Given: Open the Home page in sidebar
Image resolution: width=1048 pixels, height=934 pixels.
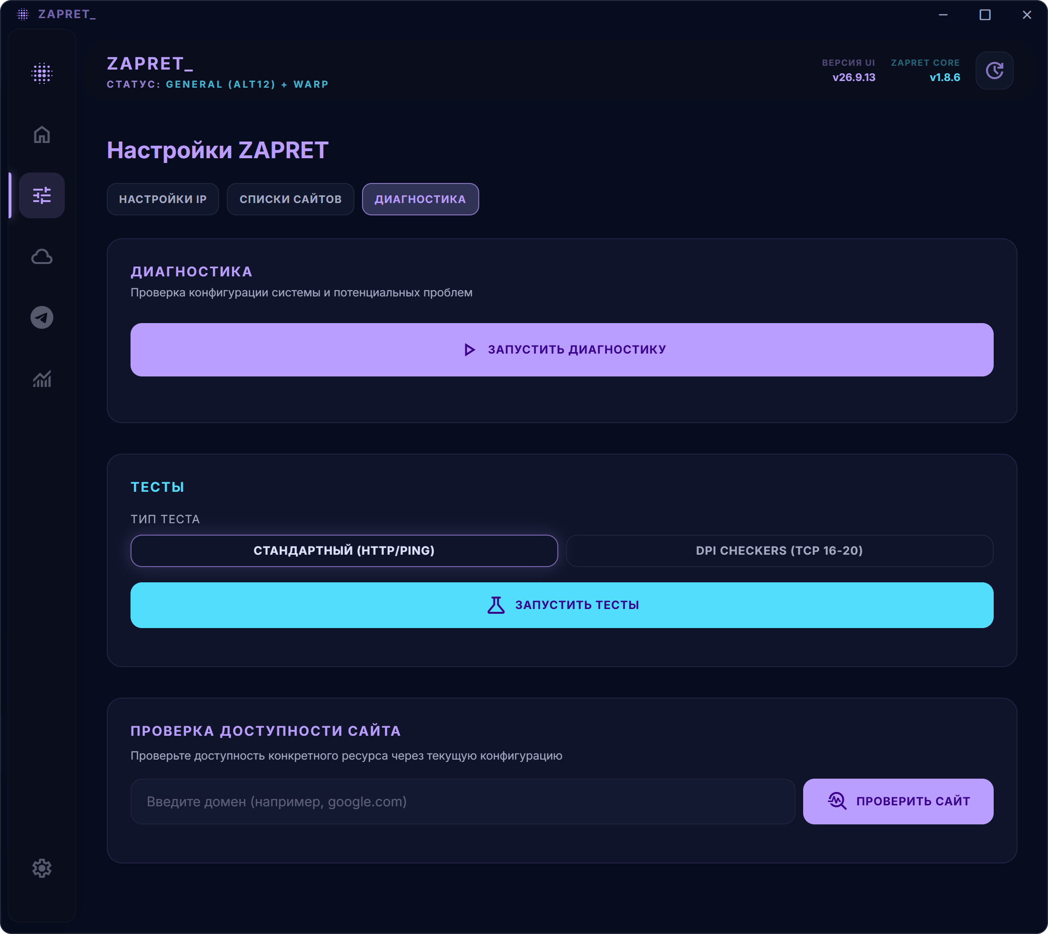Looking at the screenshot, I should pyautogui.click(x=41, y=135).
